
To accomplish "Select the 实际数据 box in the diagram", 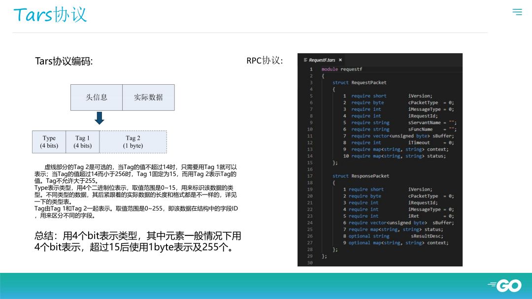I will click(x=149, y=98).
